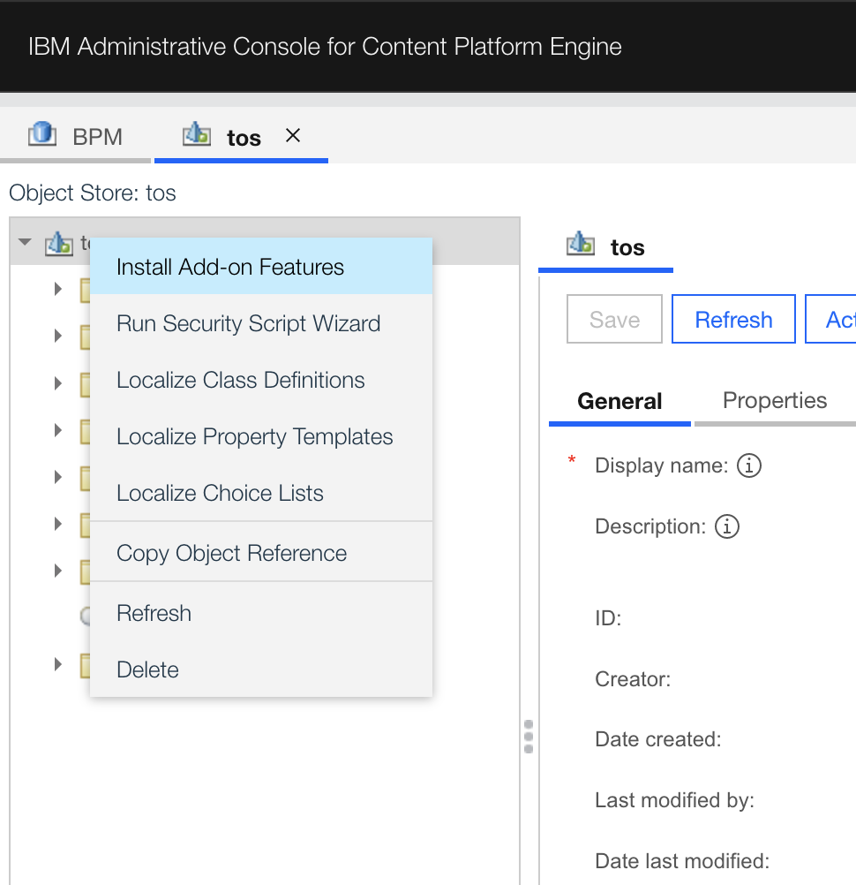856x885 pixels.
Task: Click the tos tab in details pane
Action: pyautogui.click(x=605, y=248)
